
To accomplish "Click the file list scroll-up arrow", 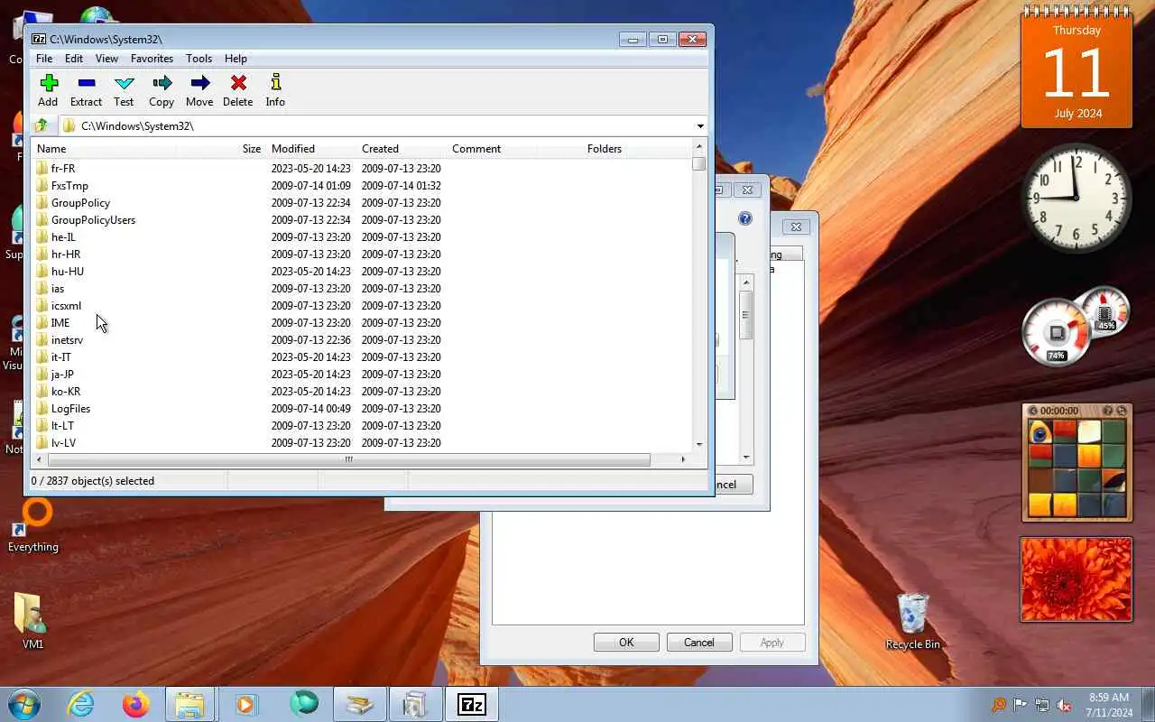I will [699, 146].
